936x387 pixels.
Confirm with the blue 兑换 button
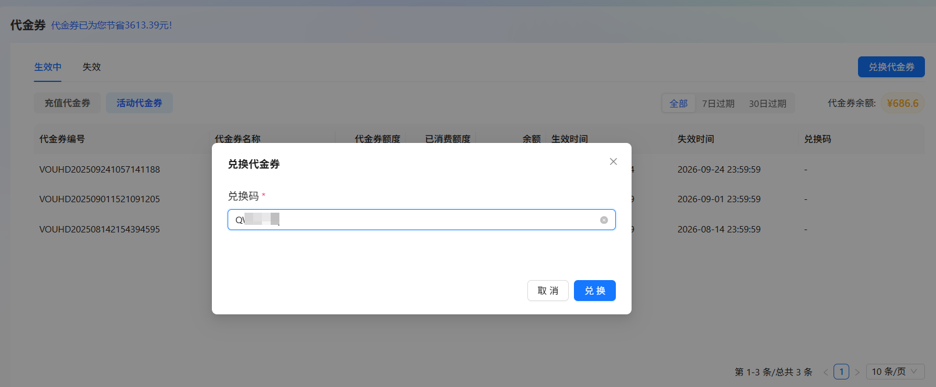pos(594,291)
